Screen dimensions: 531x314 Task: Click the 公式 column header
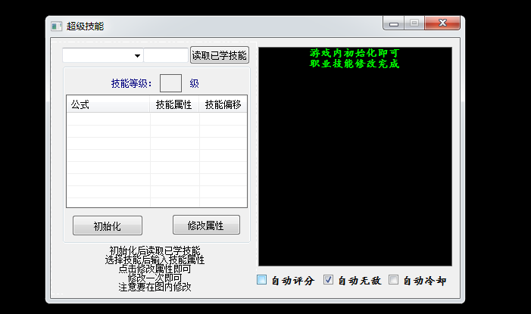pos(108,104)
